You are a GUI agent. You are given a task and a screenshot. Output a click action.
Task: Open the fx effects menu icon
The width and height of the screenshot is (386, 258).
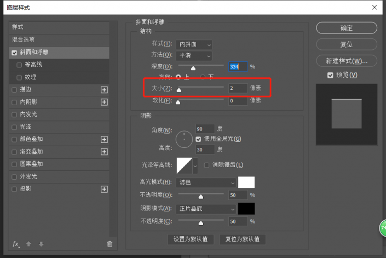[x=16, y=244]
